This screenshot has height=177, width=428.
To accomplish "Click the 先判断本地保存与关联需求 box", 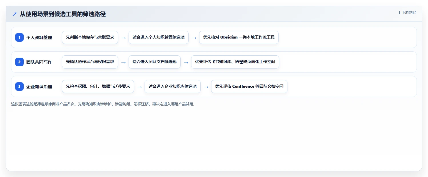I will pos(90,37).
